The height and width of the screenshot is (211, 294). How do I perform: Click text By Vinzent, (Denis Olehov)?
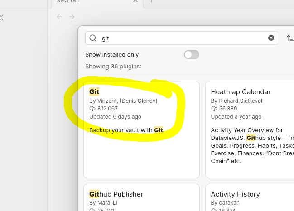[x=123, y=101]
